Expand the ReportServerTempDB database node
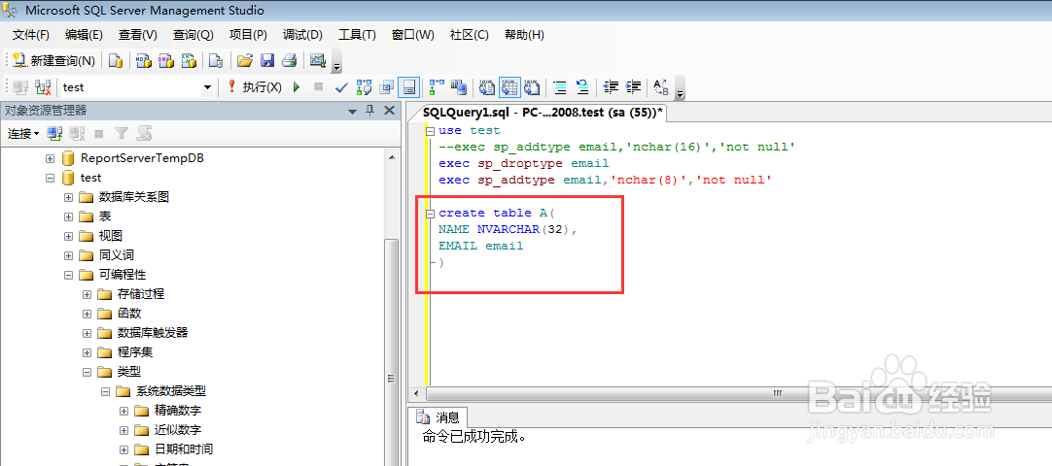This screenshot has height=466, width=1052. 50,158
